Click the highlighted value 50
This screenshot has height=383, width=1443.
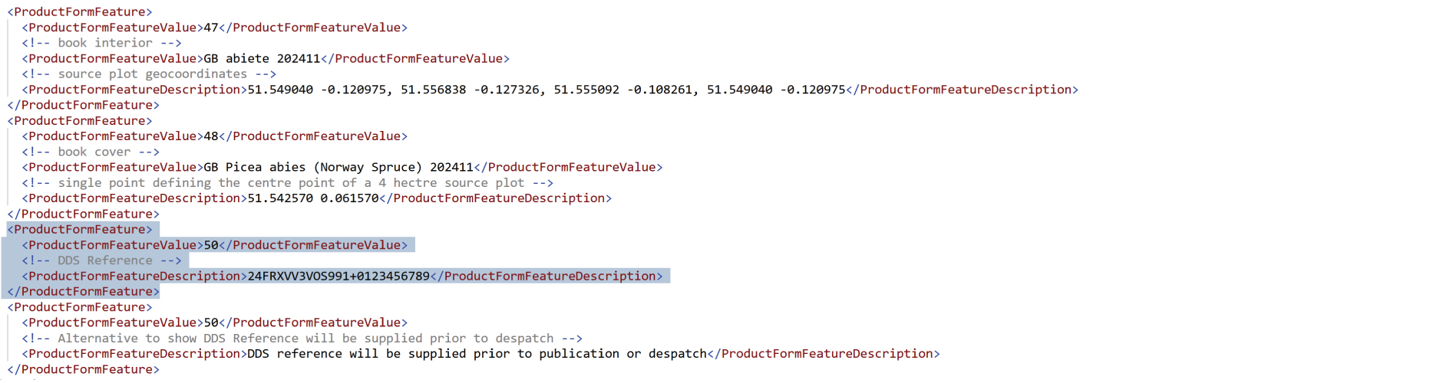211,245
